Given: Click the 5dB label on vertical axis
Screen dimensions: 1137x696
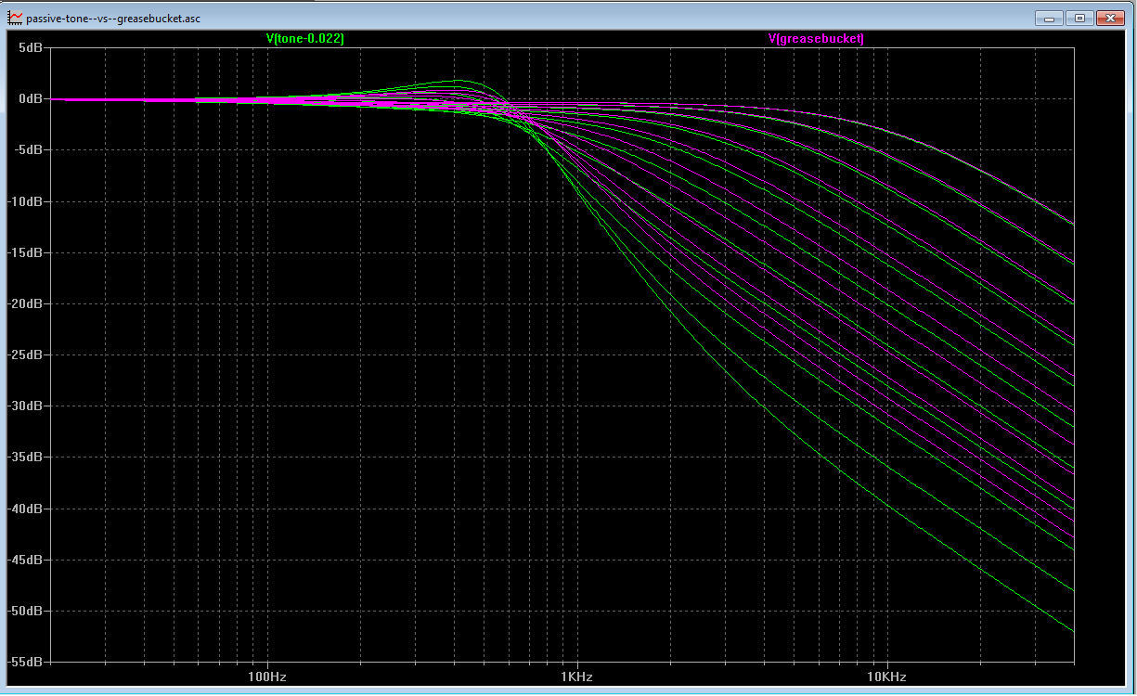Looking at the screenshot, I should tap(30, 47).
